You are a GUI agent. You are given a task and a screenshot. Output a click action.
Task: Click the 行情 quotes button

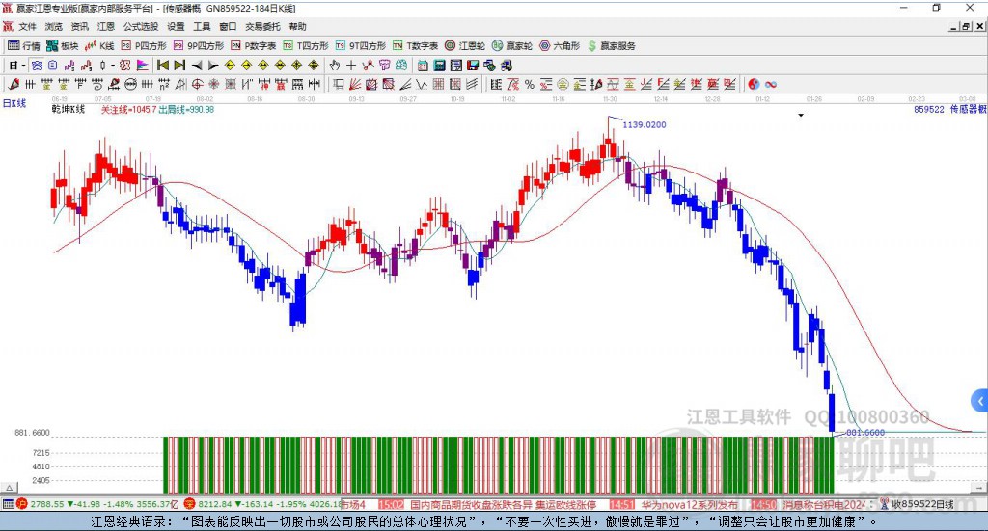24,45
